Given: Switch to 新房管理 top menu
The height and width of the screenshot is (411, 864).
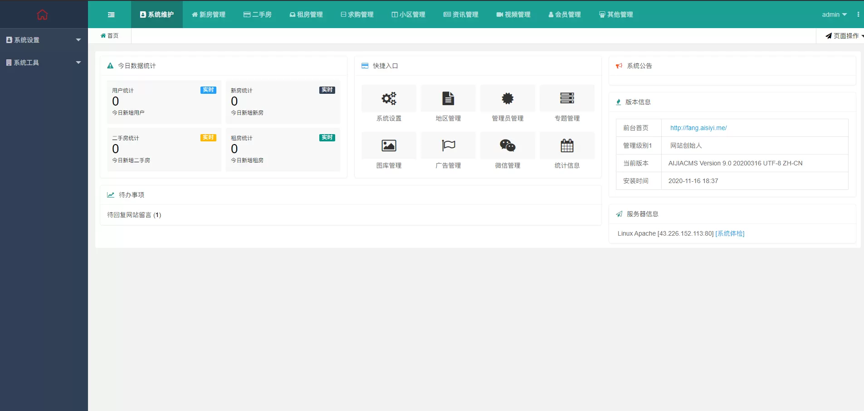Looking at the screenshot, I should 209,15.
